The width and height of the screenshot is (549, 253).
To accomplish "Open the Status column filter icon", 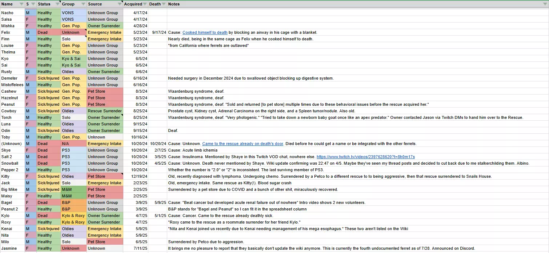I will [57, 4].
